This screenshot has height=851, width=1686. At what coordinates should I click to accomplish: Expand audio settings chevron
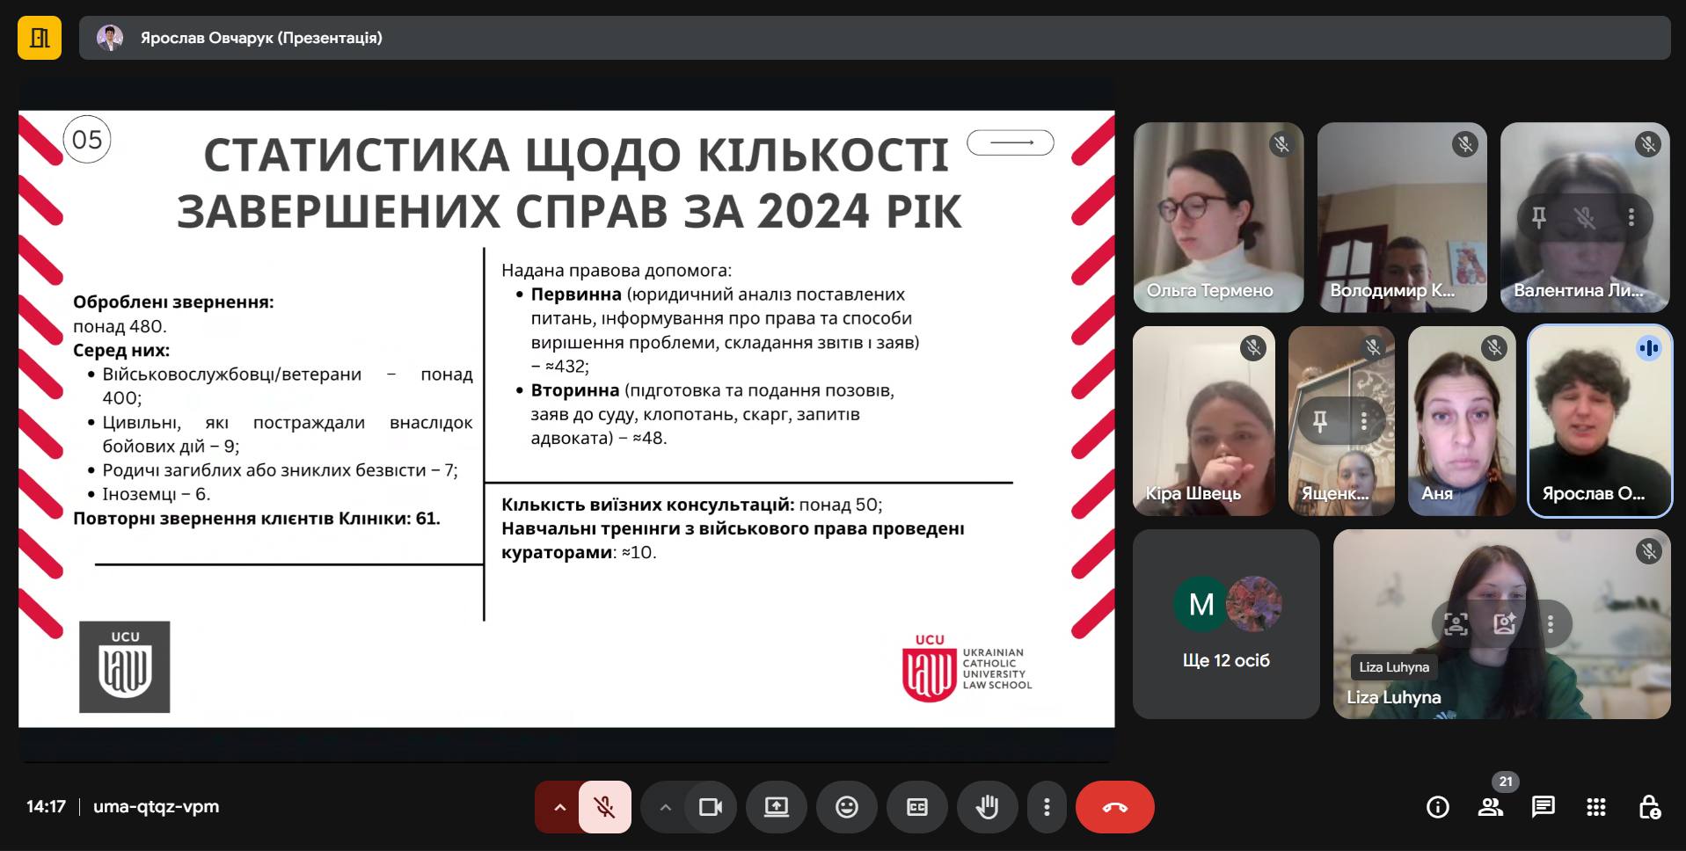click(559, 807)
